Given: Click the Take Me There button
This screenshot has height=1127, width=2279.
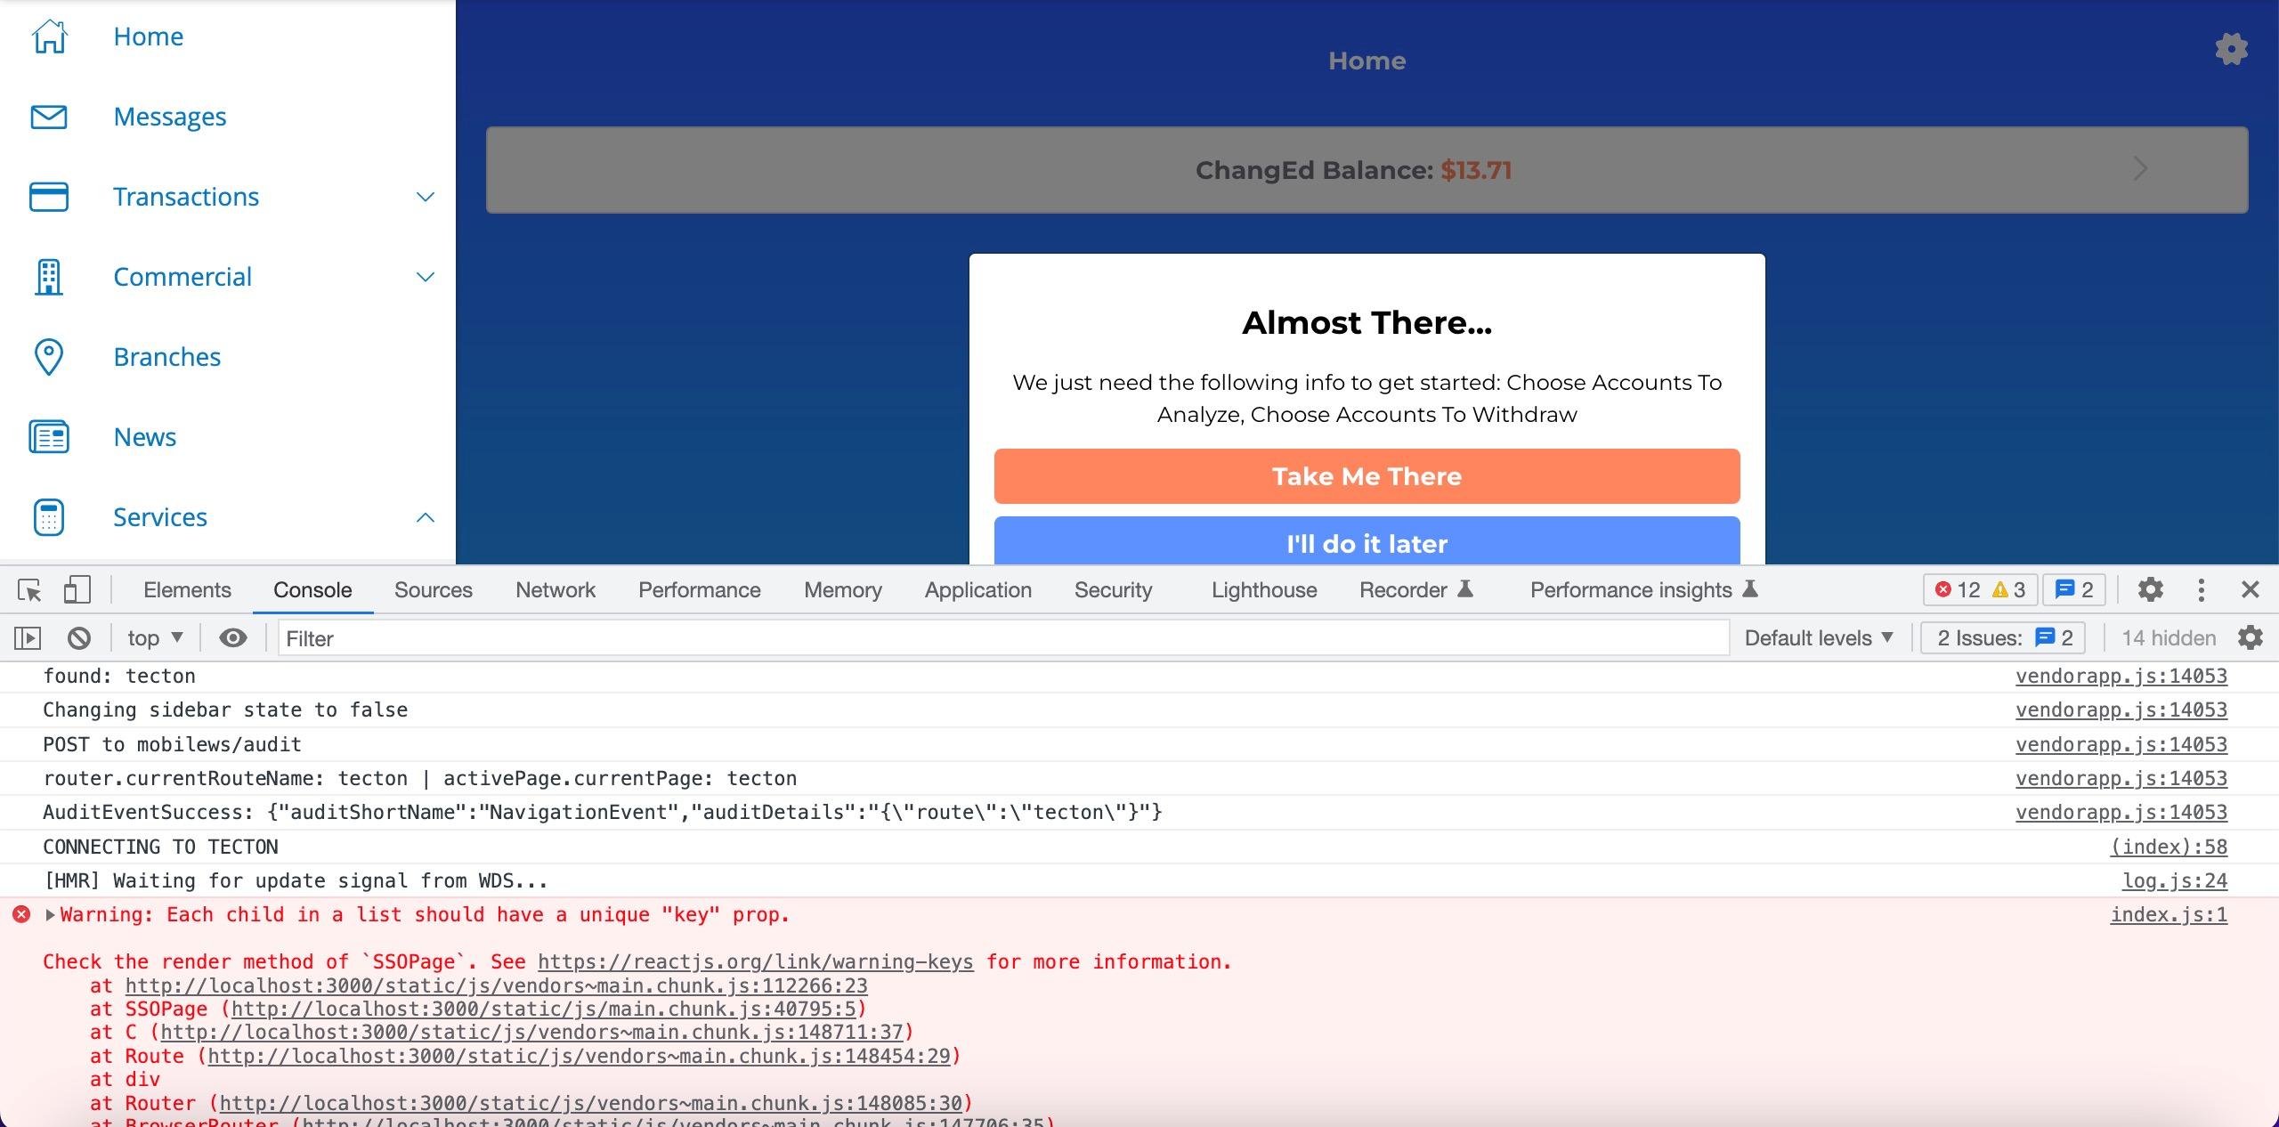Looking at the screenshot, I should (x=1367, y=476).
